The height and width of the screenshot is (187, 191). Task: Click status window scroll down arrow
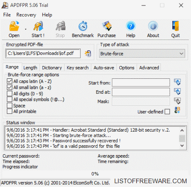[182, 146]
